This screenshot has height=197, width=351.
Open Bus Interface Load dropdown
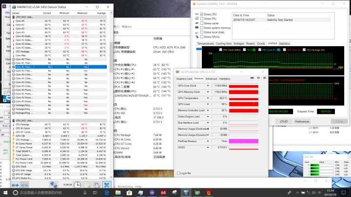pos(208,123)
